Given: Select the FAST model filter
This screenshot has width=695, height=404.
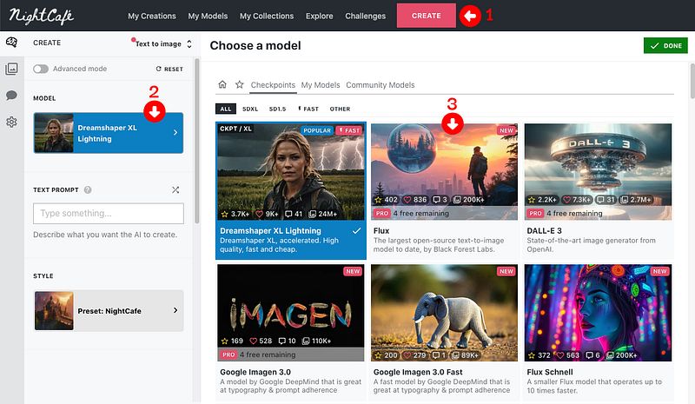Looking at the screenshot, I should [x=308, y=109].
